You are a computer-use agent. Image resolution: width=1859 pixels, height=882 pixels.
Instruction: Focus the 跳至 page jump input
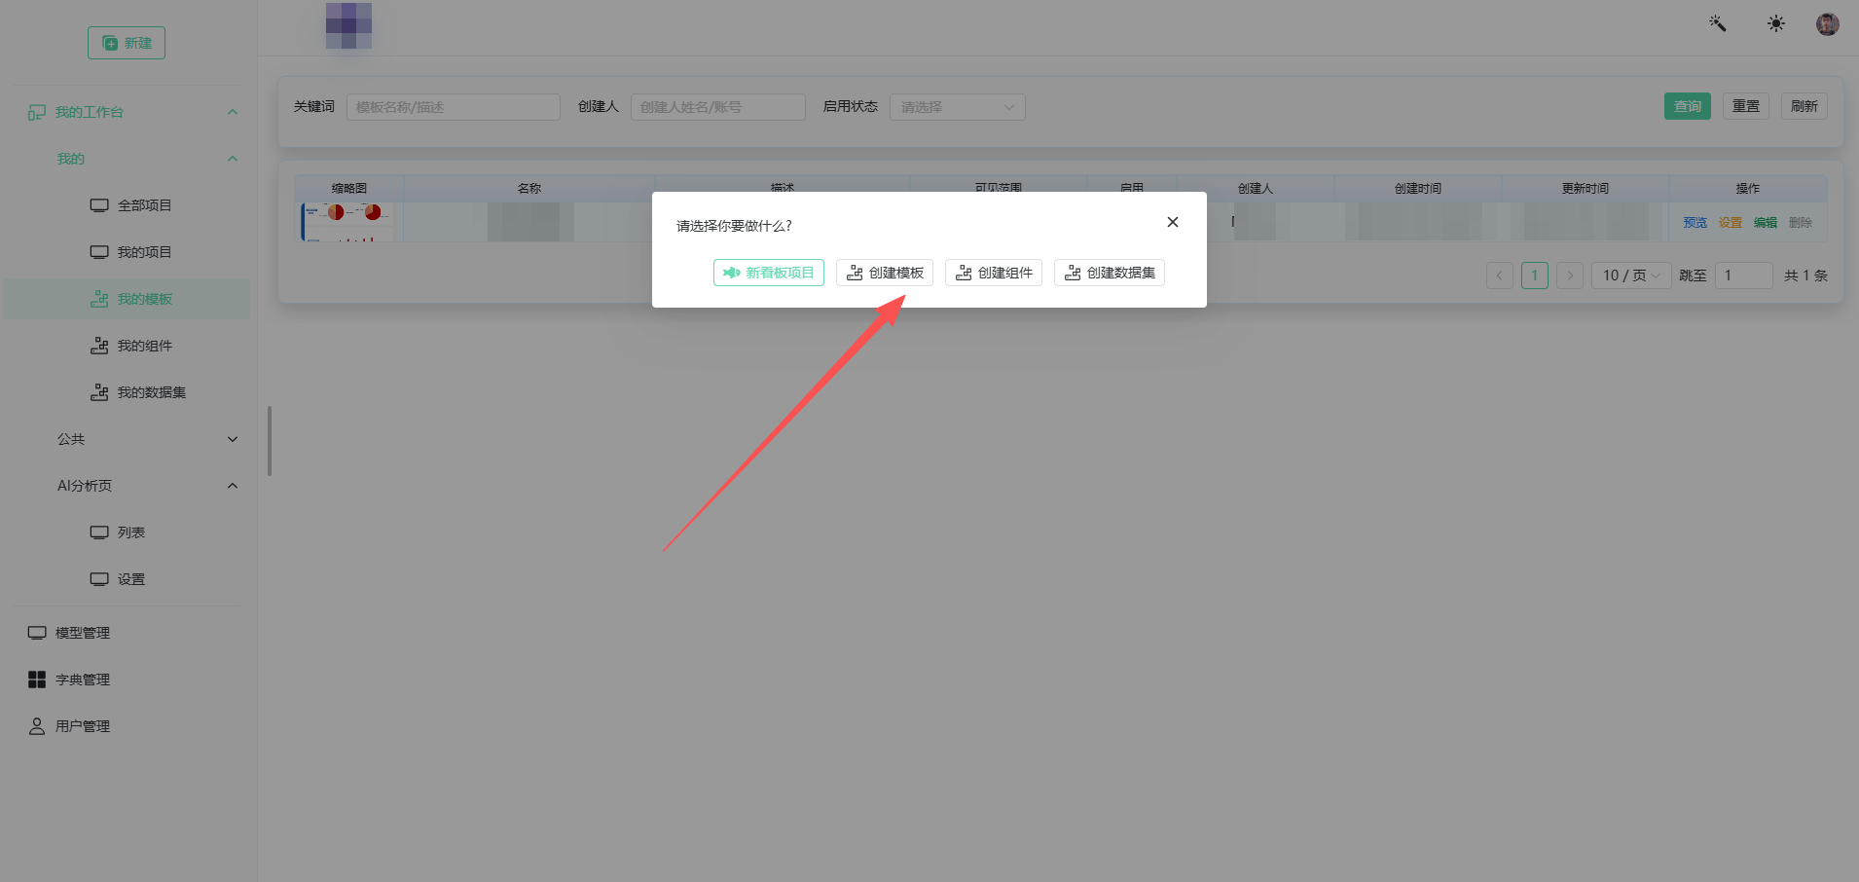coord(1743,276)
